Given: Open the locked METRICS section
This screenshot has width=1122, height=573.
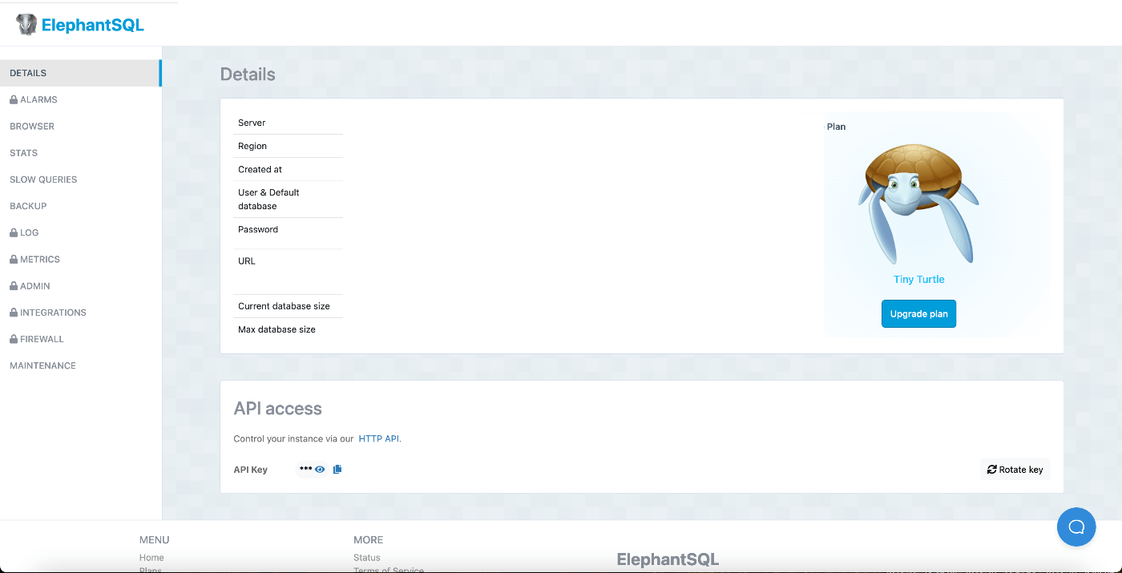Looking at the screenshot, I should pos(80,259).
